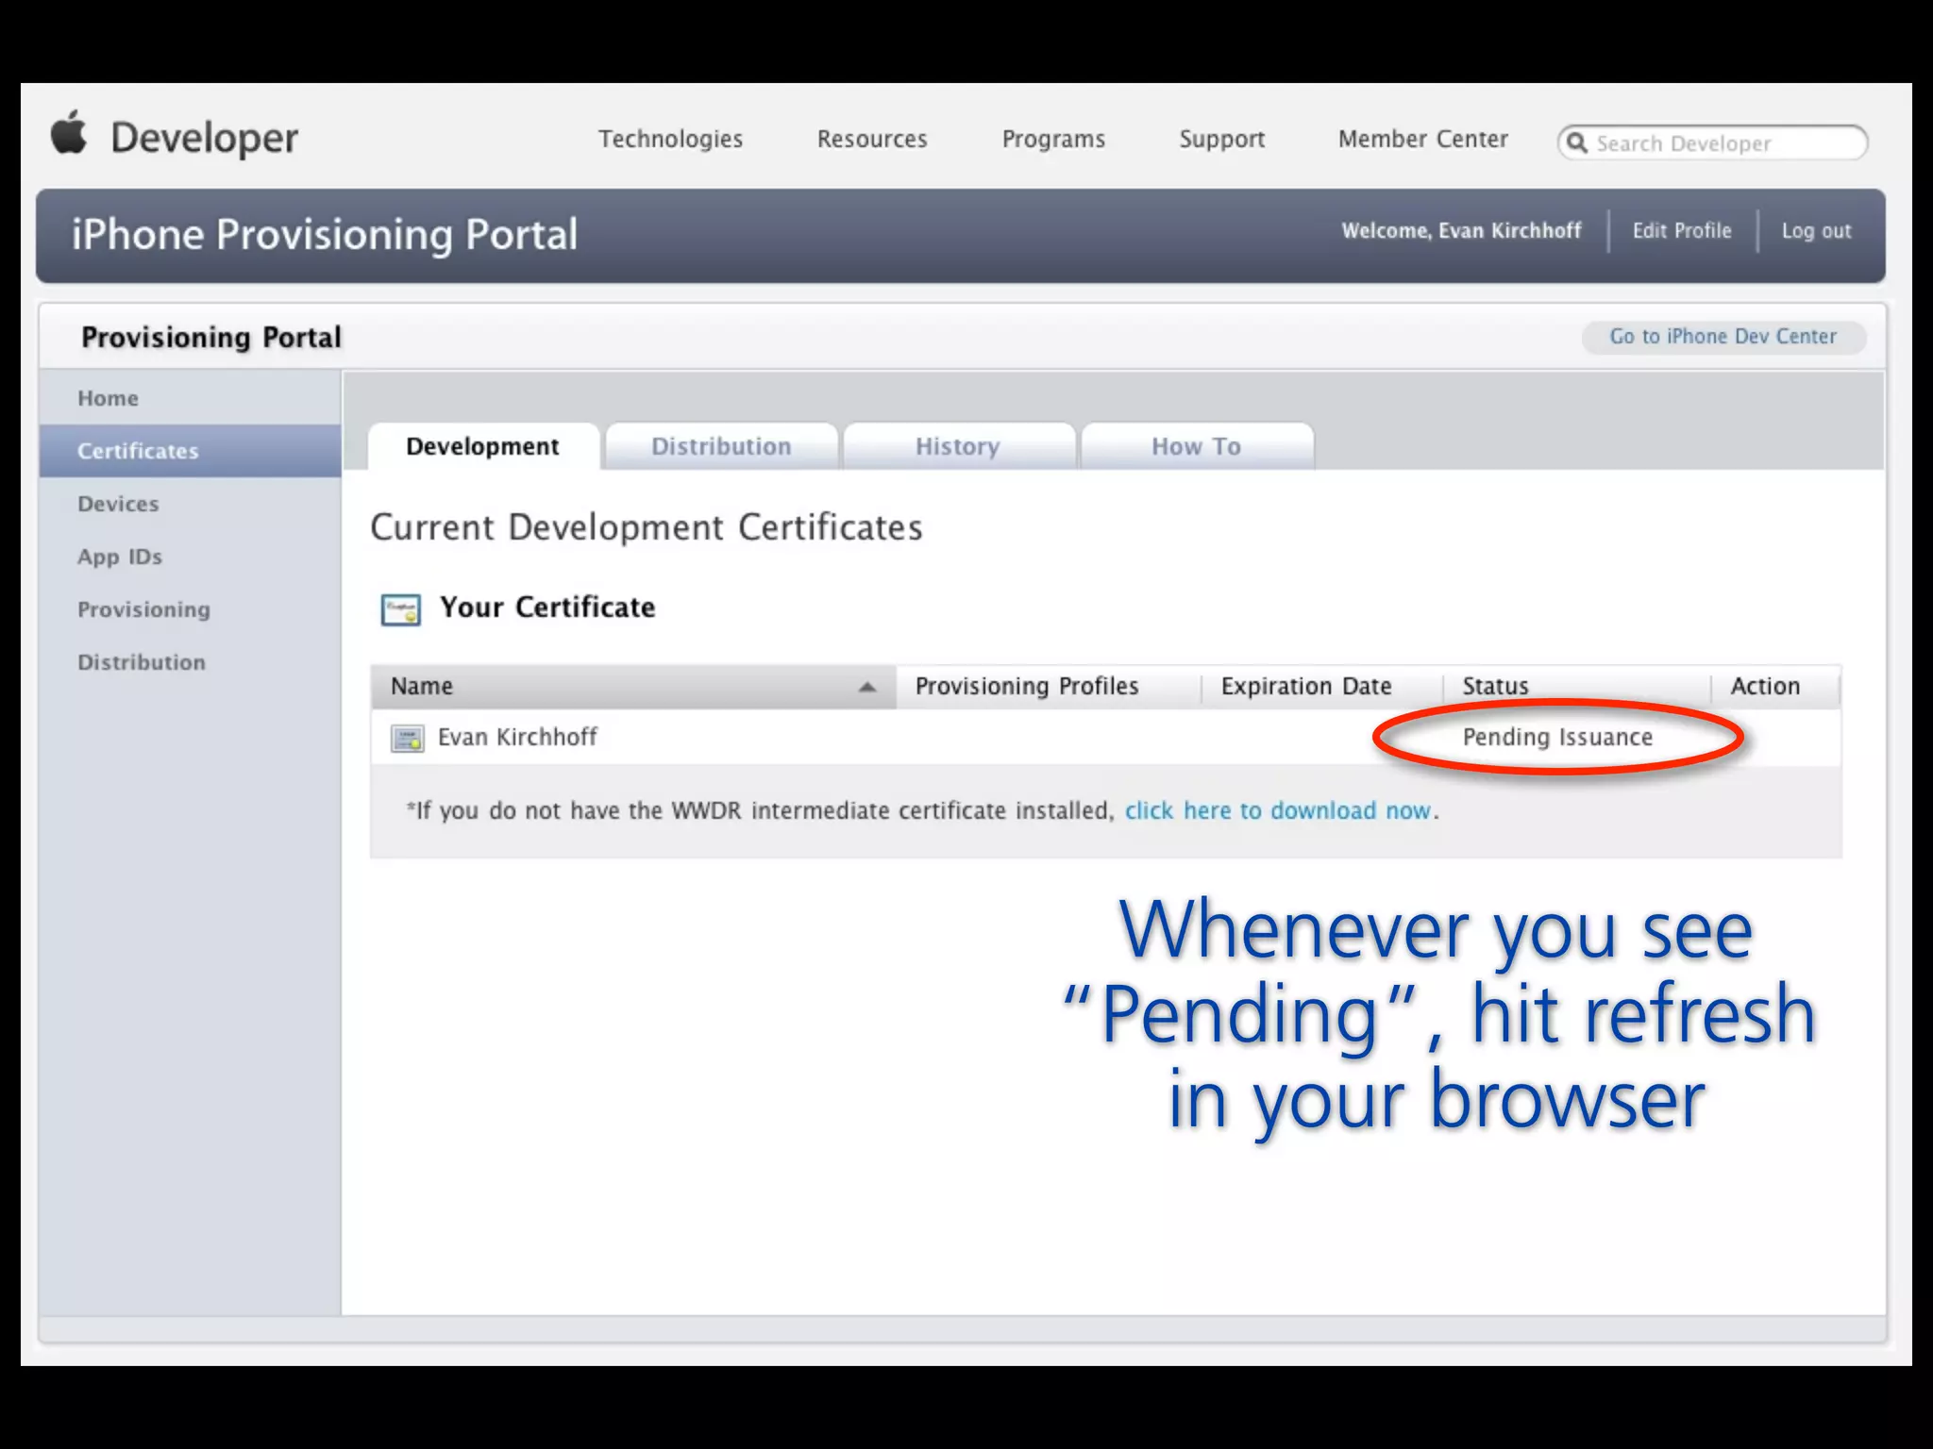
Task: Switch to the Distribution tab
Action: point(721,446)
